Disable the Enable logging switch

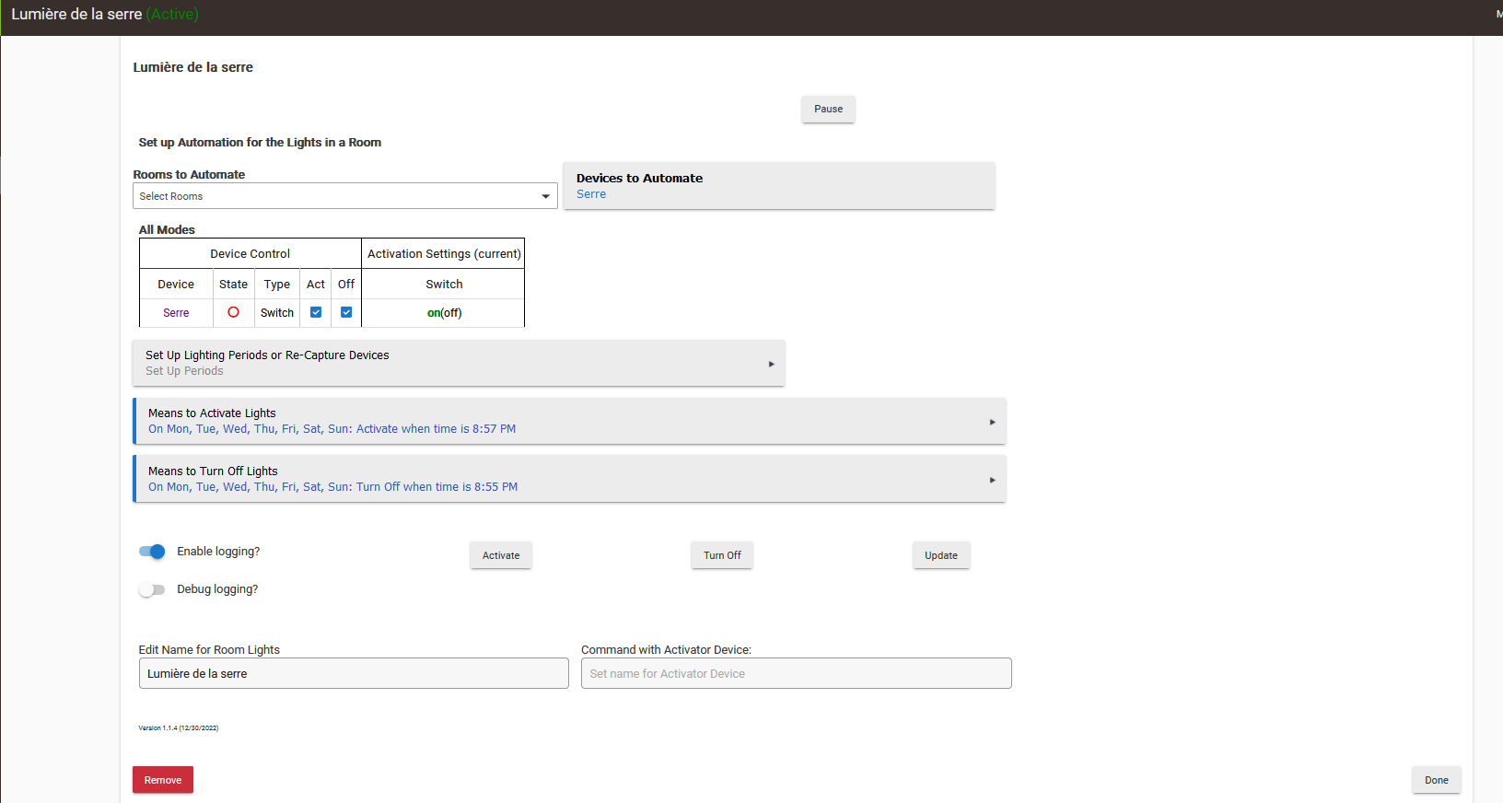[152, 552]
